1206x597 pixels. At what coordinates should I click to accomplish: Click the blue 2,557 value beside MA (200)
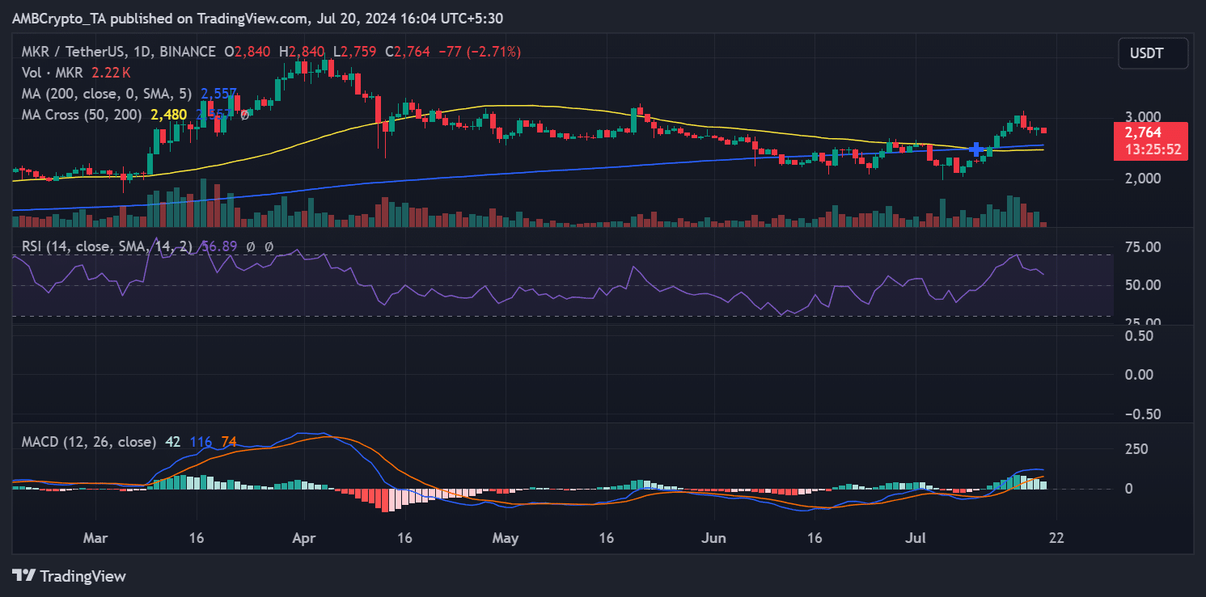point(218,94)
